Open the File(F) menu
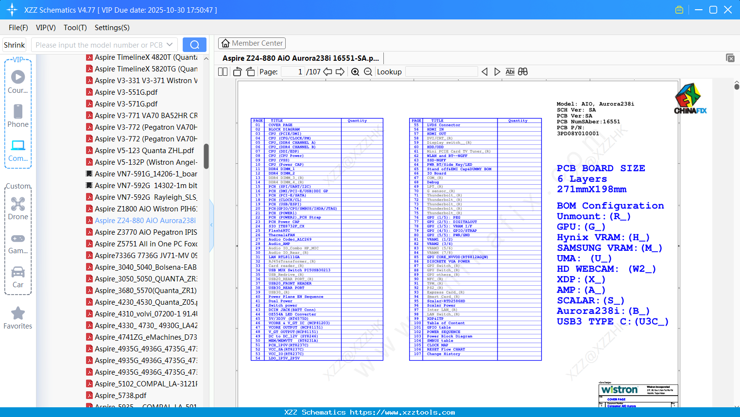 pyautogui.click(x=18, y=28)
